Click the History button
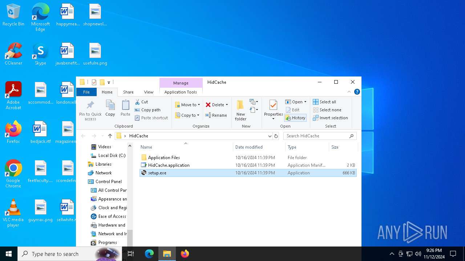The image size is (465, 261). (x=295, y=118)
